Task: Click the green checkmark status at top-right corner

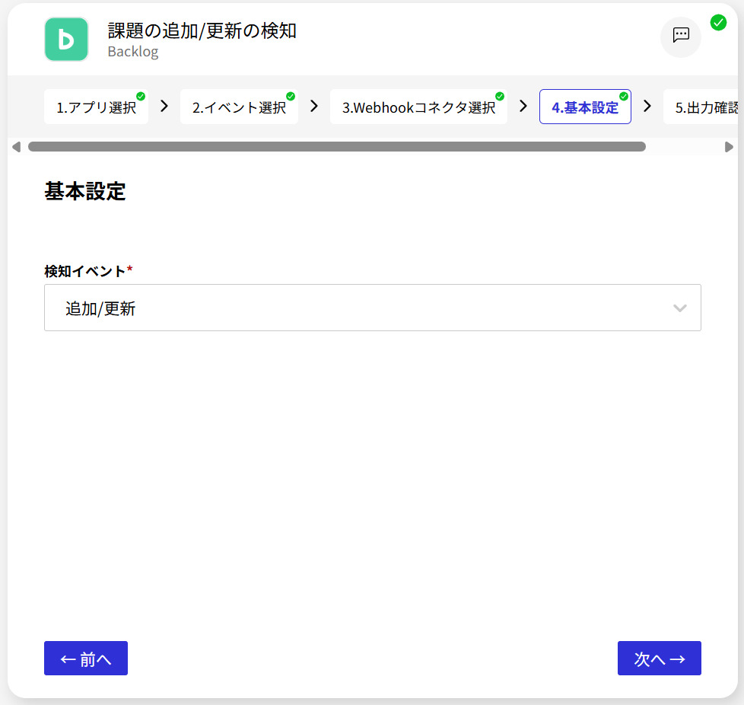Action: 718,22
